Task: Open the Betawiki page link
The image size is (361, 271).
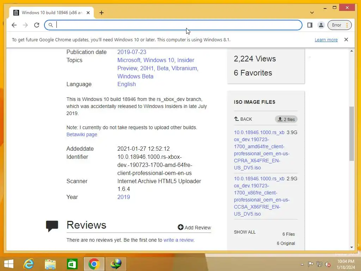Action: 82,134
